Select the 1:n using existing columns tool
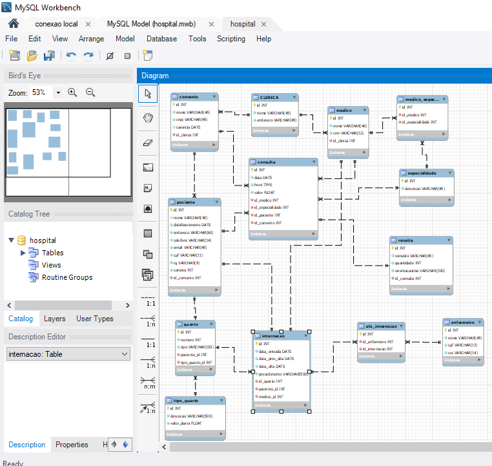Viewport: 492px width, 466px height. tap(148, 408)
